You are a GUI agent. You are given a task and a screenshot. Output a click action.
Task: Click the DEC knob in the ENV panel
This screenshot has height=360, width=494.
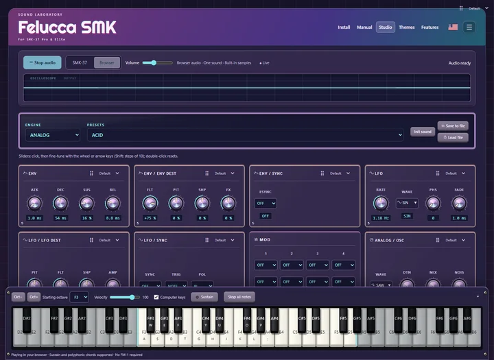[60, 203]
